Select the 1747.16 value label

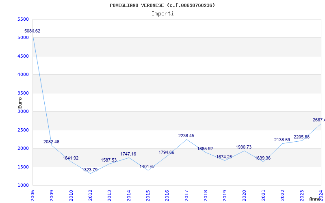coord(128,154)
